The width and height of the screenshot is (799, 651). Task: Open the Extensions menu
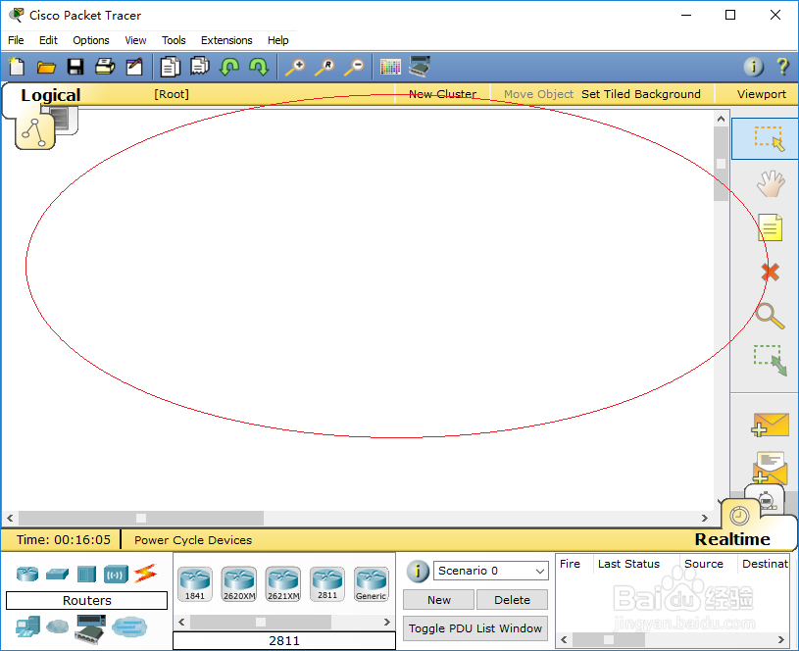point(226,40)
